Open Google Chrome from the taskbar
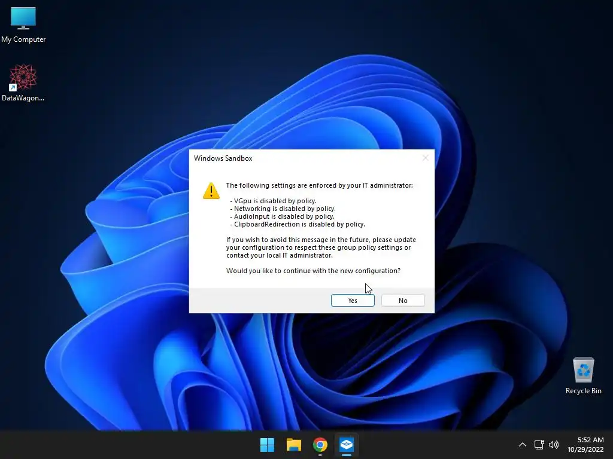Screen dimensions: 613x459 [x=320, y=445]
